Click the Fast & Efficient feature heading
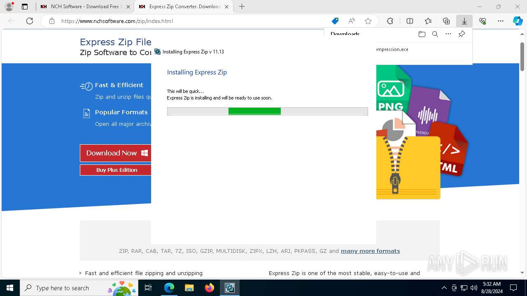 119,85
